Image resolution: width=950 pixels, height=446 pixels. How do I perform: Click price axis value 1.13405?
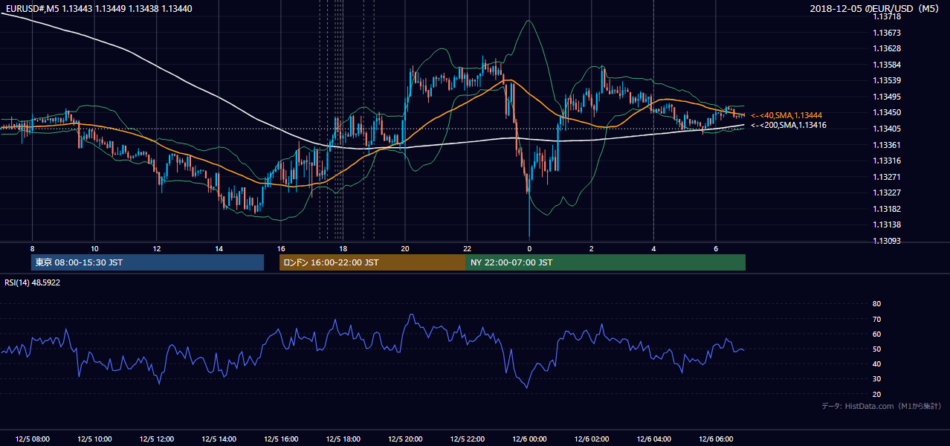886,129
